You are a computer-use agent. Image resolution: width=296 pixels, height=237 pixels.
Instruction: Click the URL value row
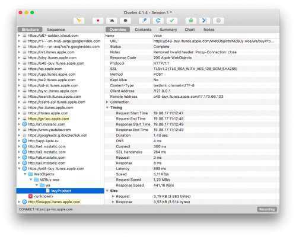(x=214, y=41)
